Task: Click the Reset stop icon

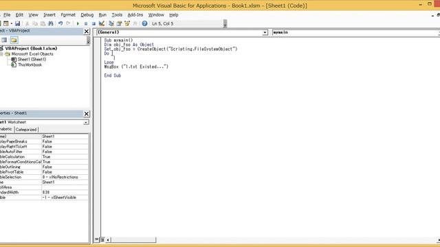Action: tap(93, 24)
